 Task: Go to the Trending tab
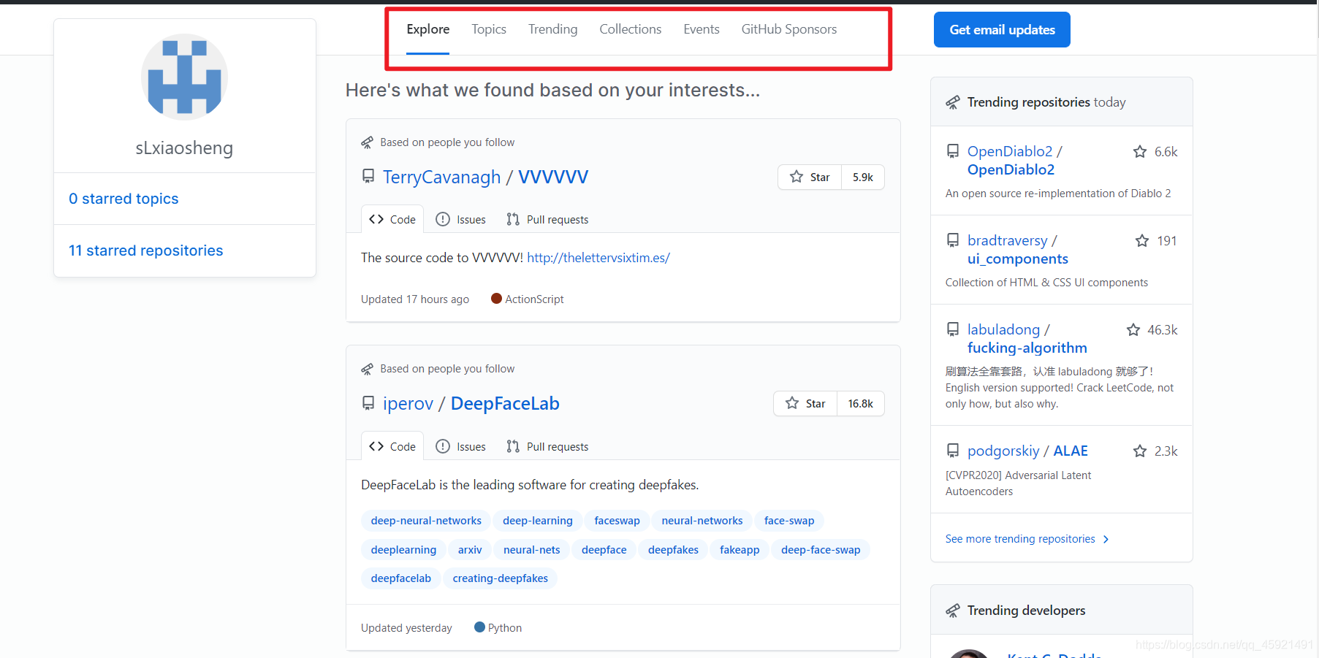pyautogui.click(x=553, y=29)
